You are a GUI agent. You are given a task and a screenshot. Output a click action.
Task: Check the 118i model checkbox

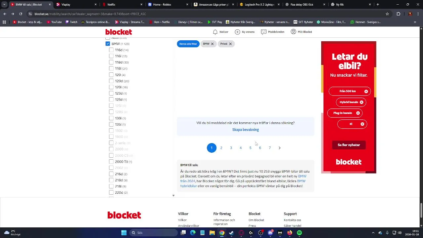tap(111, 68)
